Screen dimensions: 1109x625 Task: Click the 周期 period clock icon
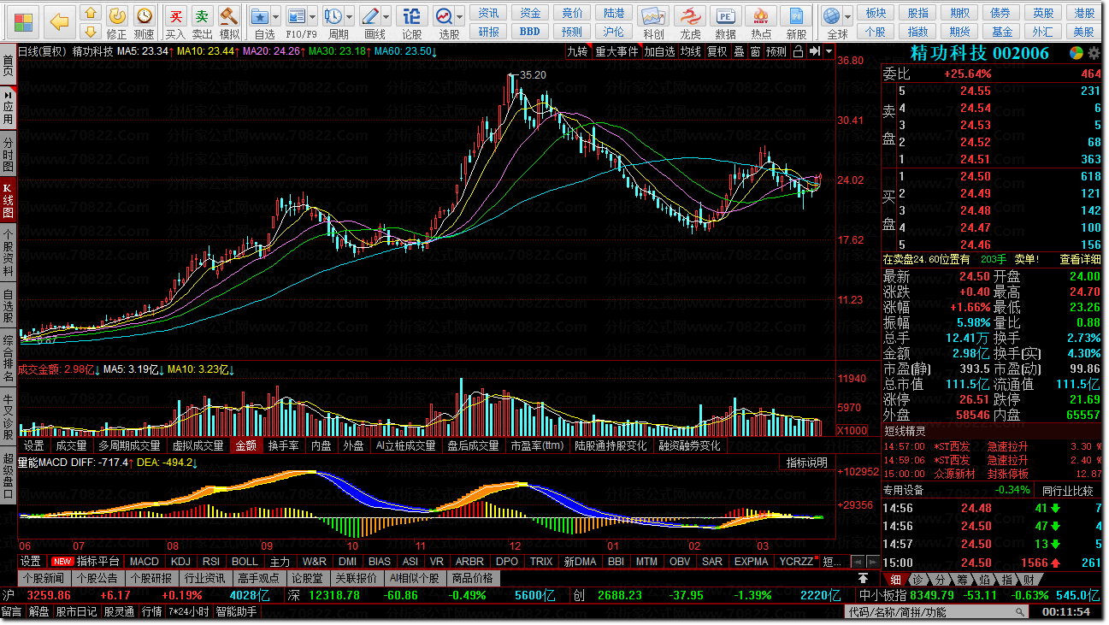(333, 15)
